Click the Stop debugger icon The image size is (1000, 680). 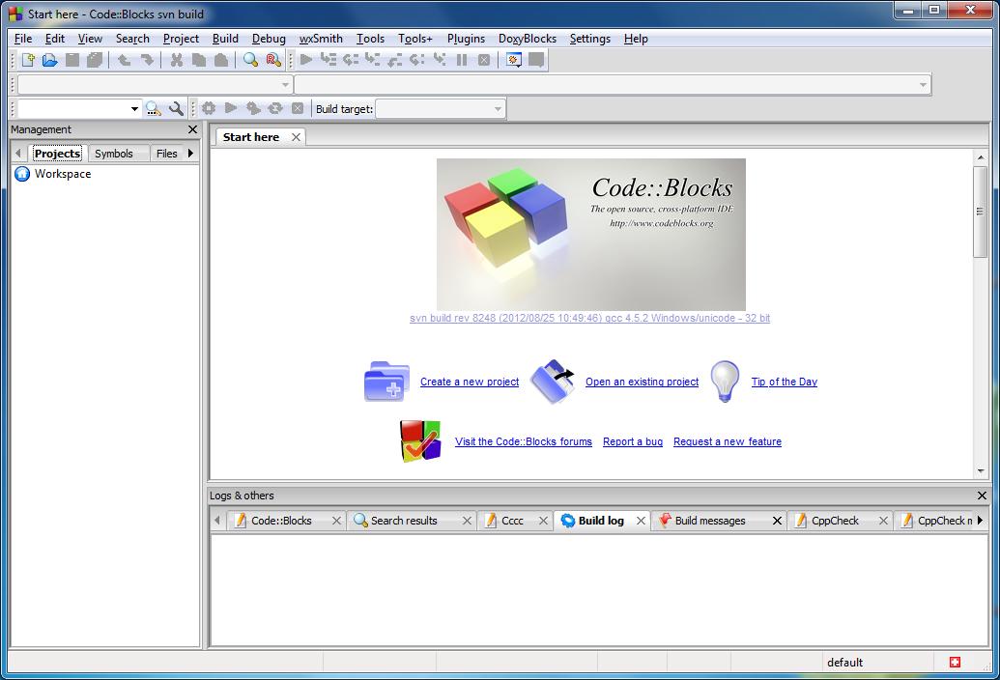click(x=484, y=60)
